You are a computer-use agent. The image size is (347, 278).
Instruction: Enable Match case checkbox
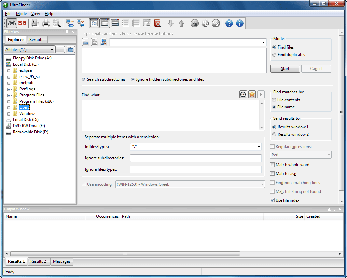point(273,173)
